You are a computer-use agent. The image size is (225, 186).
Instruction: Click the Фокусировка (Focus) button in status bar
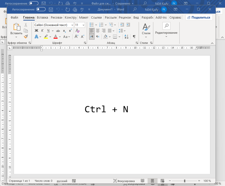[124, 181]
